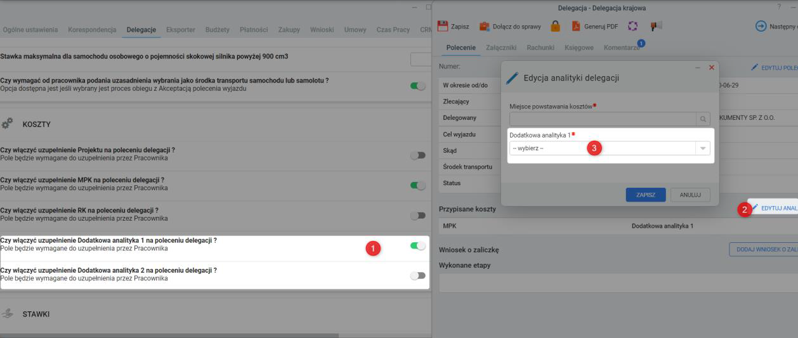Enable RK field on delegation order
The height and width of the screenshot is (338, 798).
tap(418, 215)
